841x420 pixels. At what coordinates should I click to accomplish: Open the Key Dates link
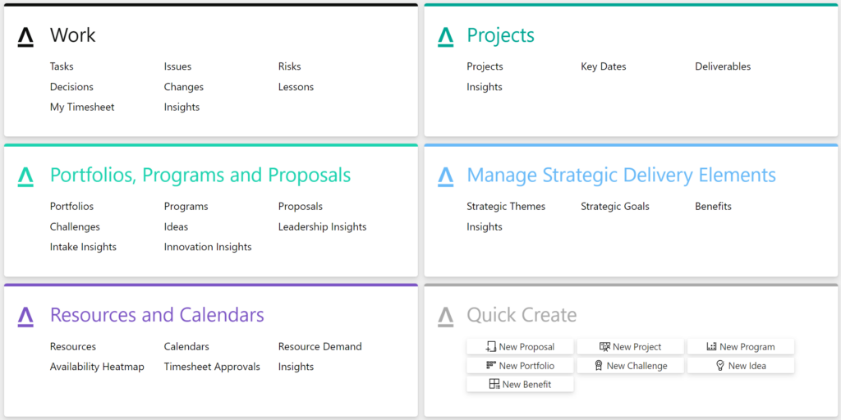coord(604,66)
